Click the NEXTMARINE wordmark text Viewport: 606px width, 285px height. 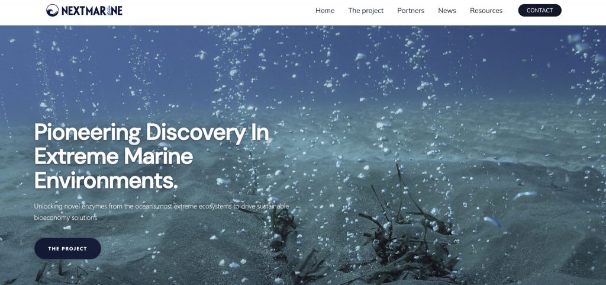click(92, 11)
